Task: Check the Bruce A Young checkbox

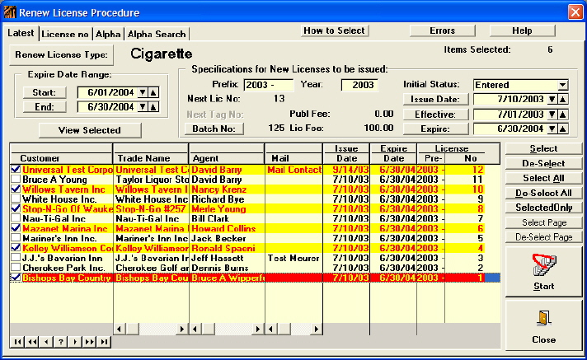Action: tap(15, 179)
